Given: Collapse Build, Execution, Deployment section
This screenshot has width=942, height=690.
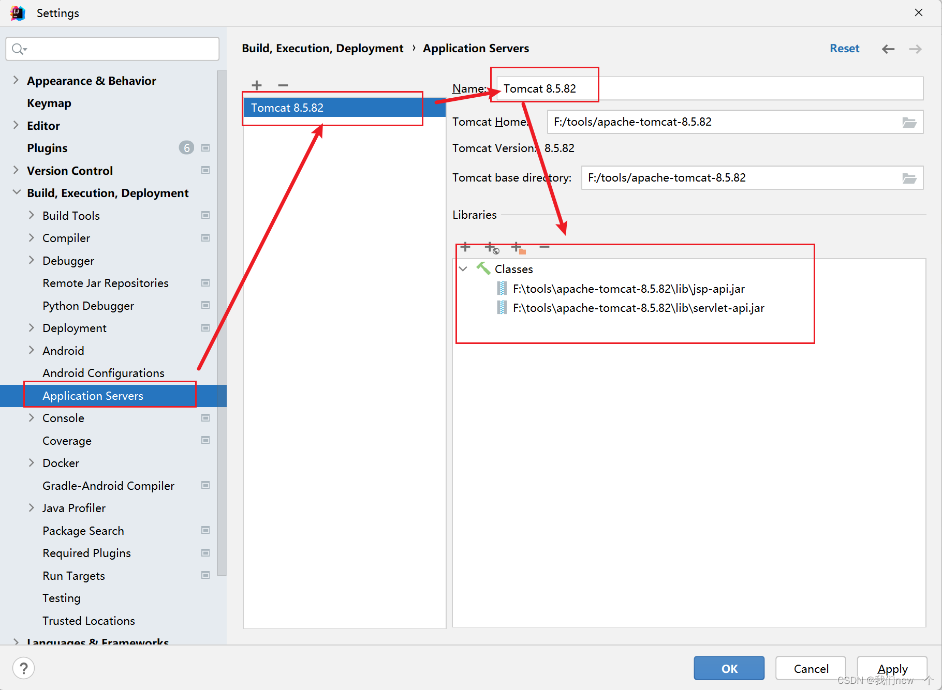Looking at the screenshot, I should pos(17,192).
